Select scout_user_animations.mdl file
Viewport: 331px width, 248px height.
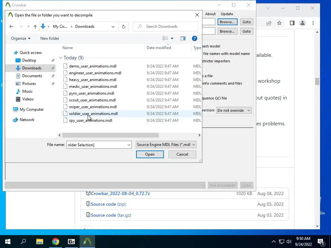[x=92, y=100]
